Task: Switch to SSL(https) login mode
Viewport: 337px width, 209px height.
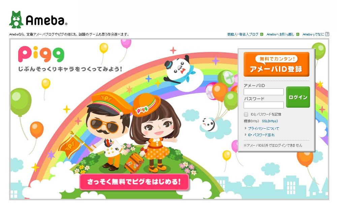Action: (270, 121)
